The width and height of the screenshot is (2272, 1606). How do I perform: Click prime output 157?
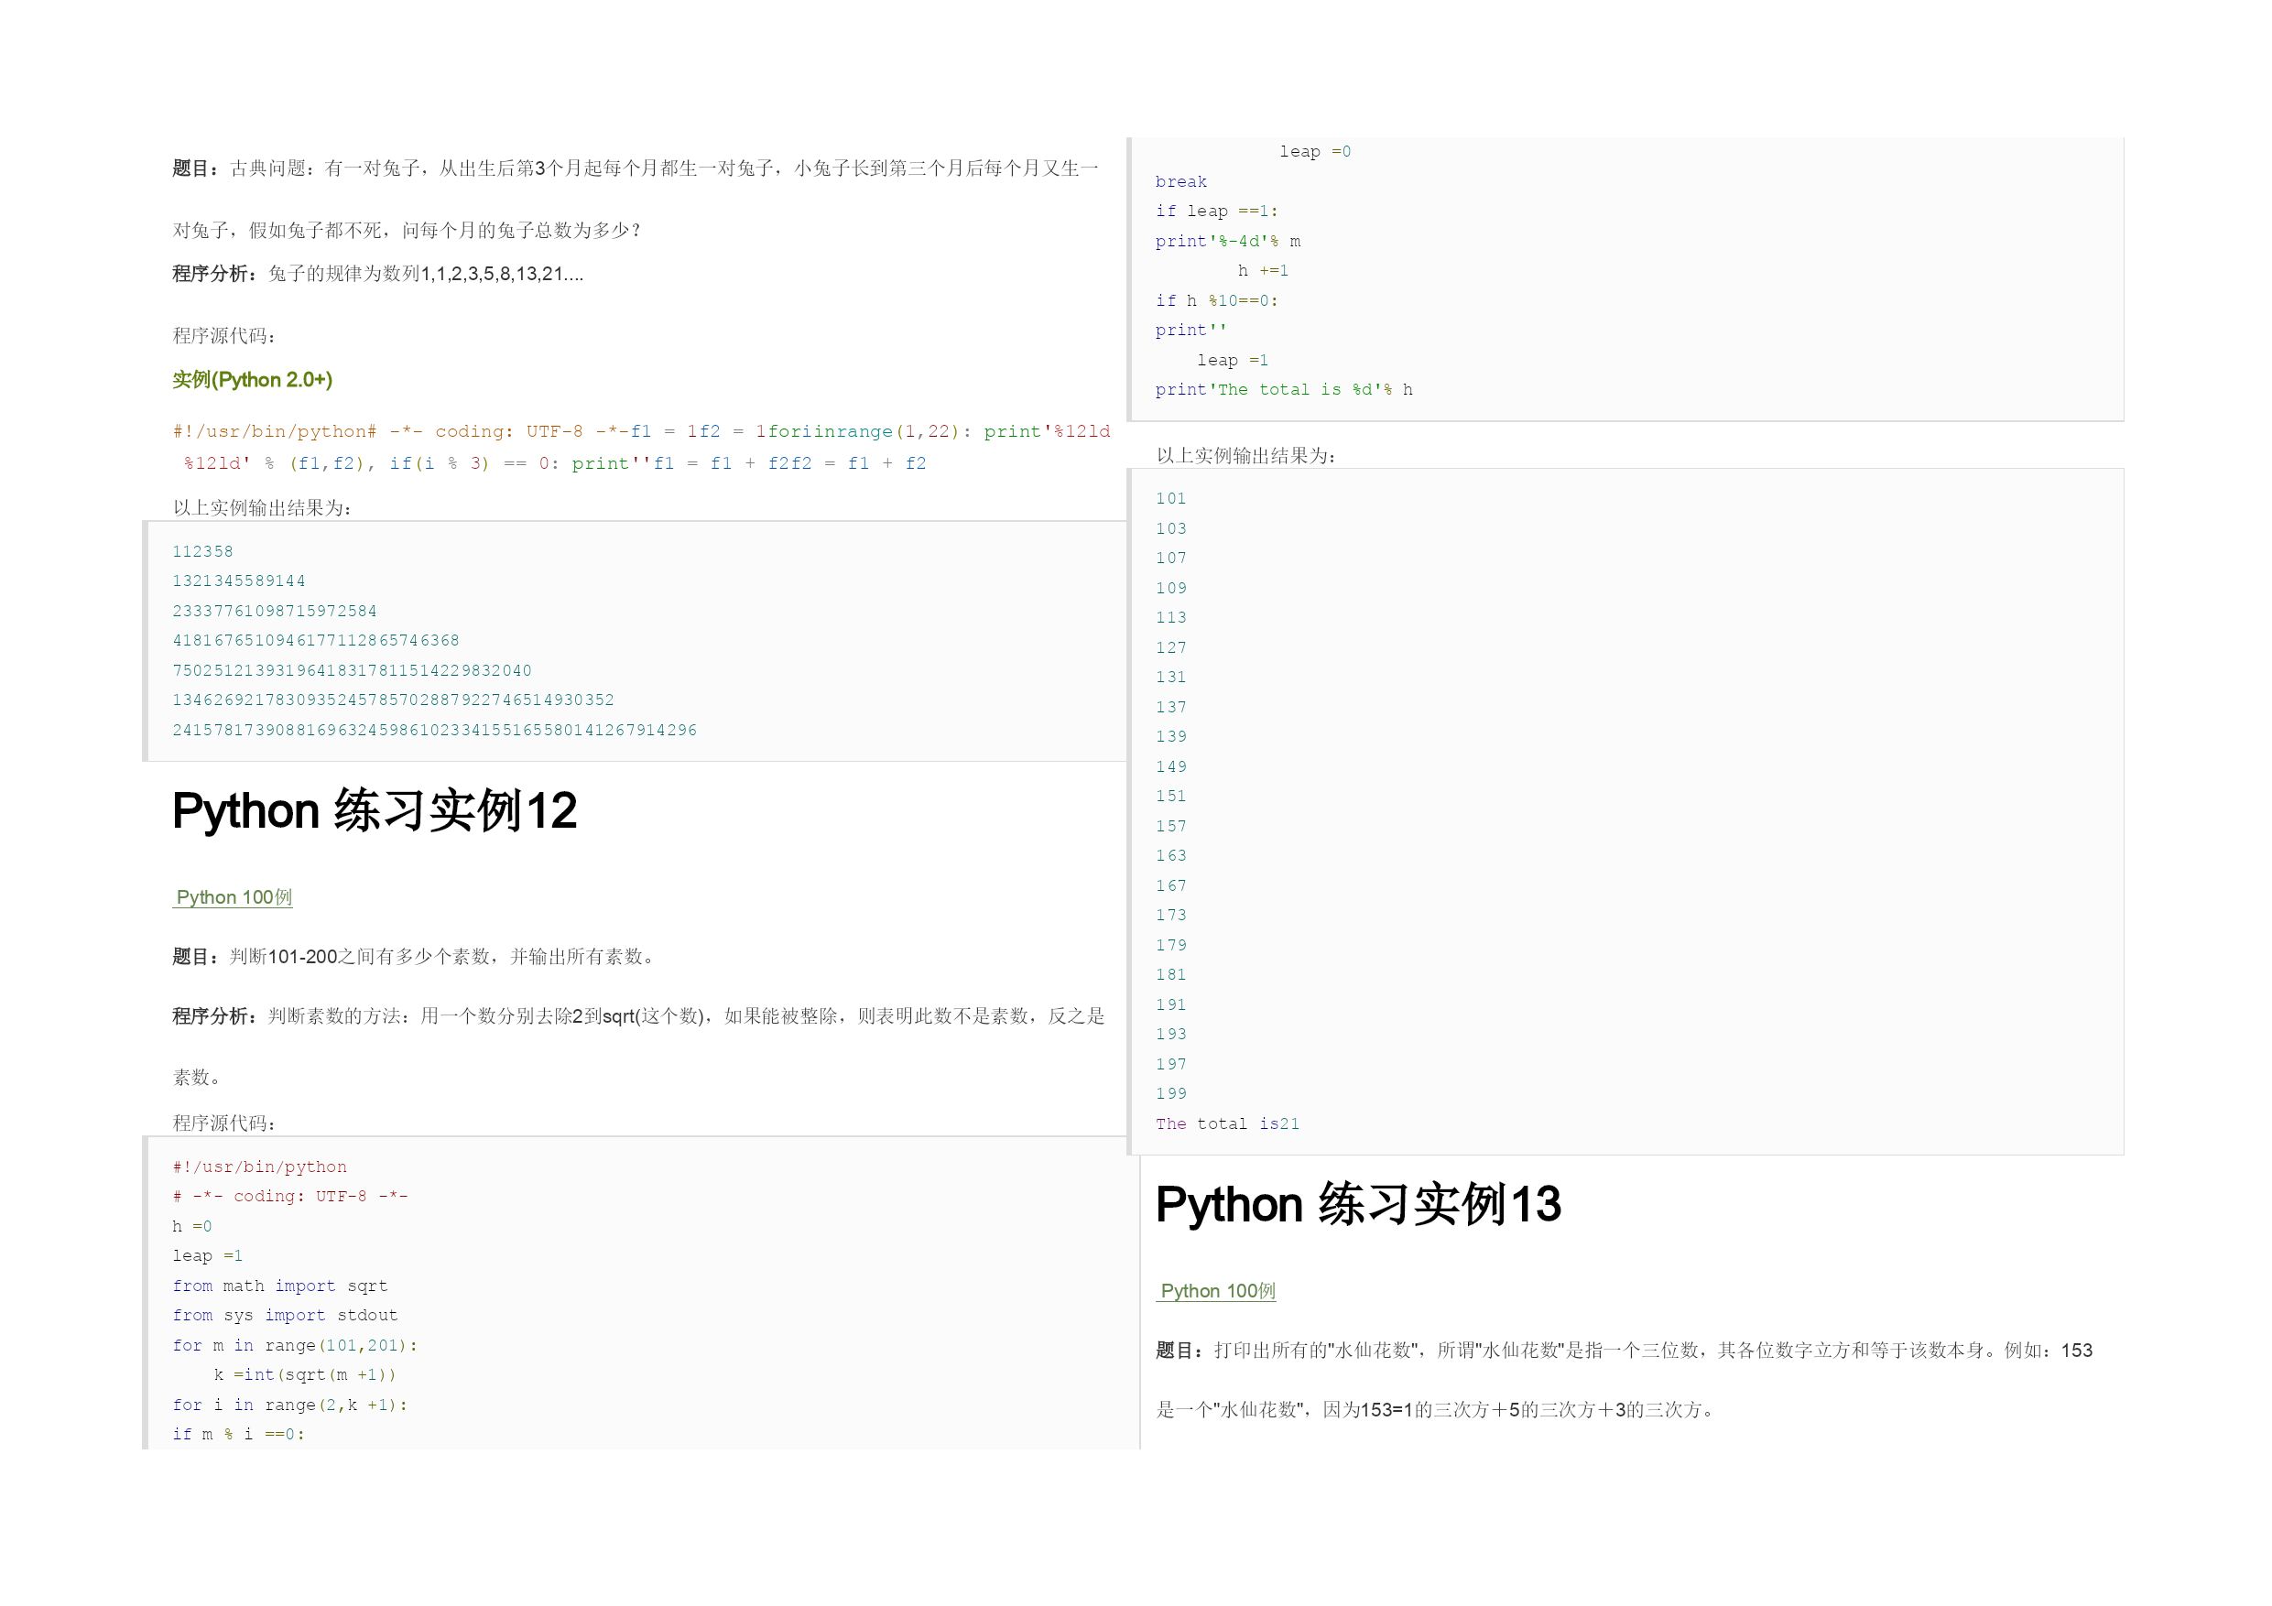pyautogui.click(x=1170, y=826)
